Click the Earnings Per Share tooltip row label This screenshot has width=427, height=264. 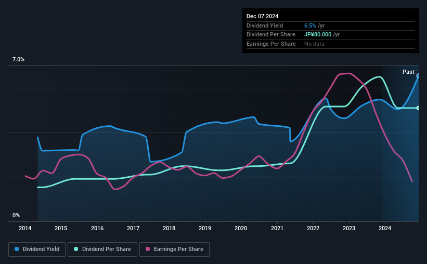pos(271,44)
